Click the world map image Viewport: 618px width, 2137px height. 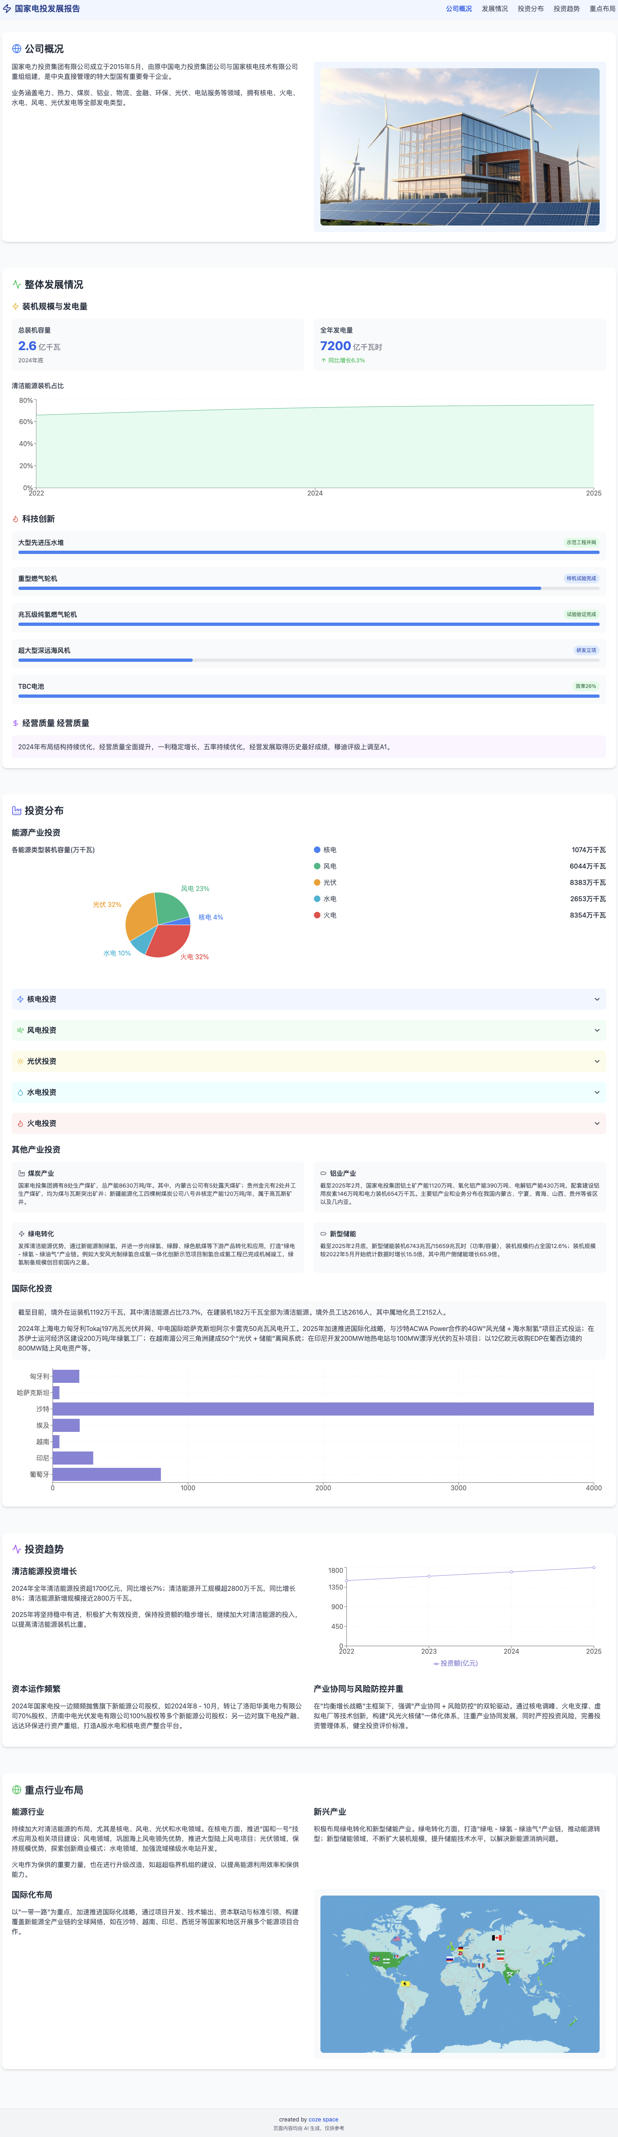click(x=460, y=1974)
